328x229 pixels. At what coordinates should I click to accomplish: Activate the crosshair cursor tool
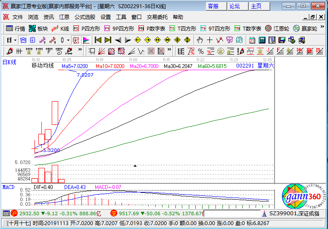click(209, 40)
